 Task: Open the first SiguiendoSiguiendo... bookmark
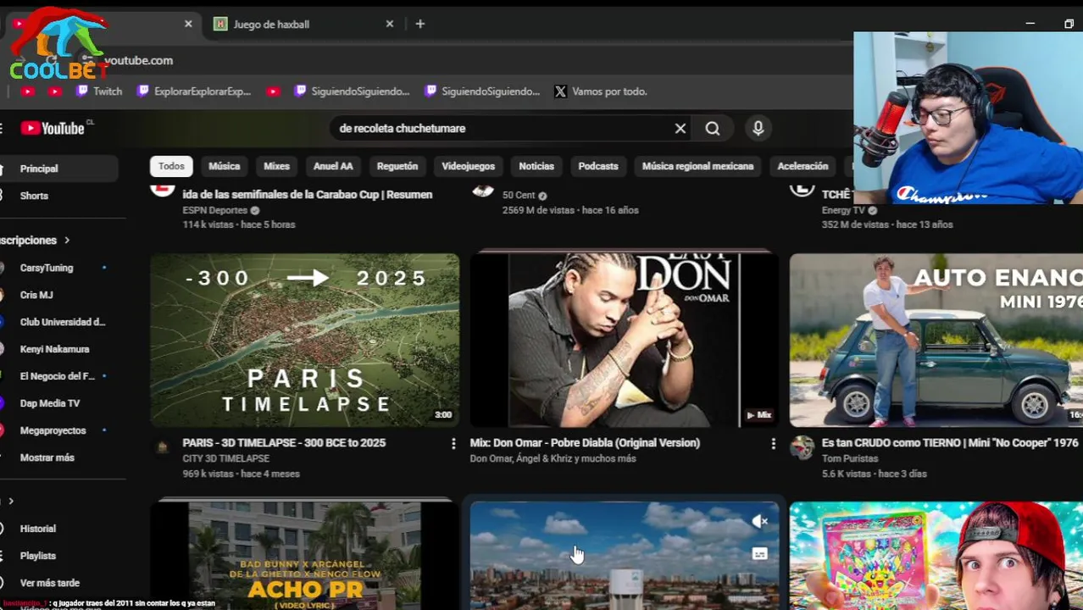352,91
